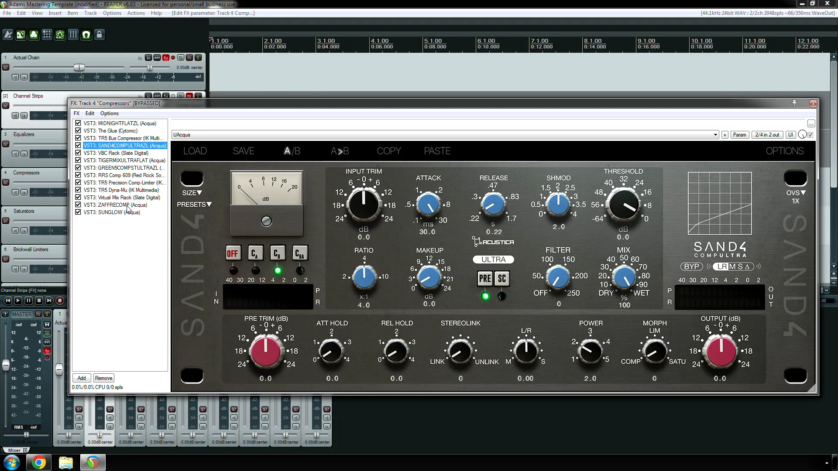Screen dimensions: 838x471
Task: Mute the Actual Chain track
Action: coord(189,58)
